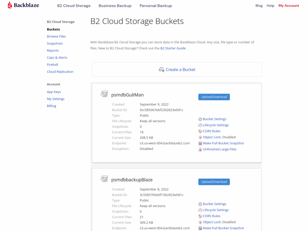Go to My Account

(288, 6)
